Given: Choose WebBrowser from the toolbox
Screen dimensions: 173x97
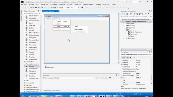Looking at the screenshot, I should (33, 59).
